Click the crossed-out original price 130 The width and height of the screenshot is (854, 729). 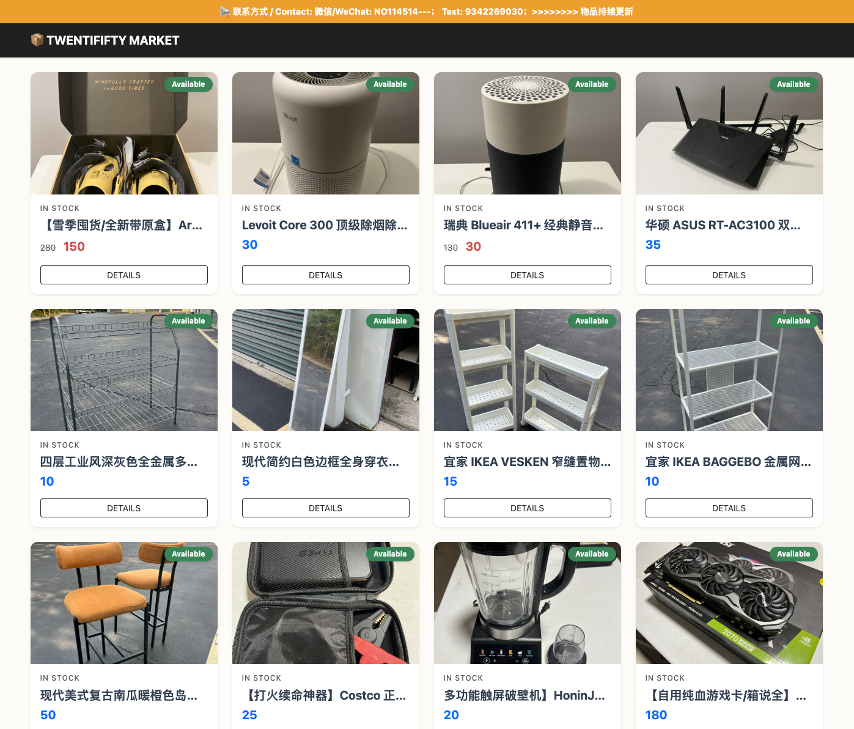(x=451, y=248)
